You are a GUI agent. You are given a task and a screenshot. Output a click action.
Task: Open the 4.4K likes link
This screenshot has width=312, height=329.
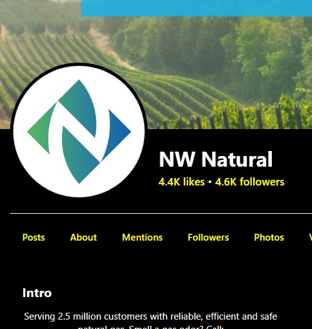coord(182,182)
